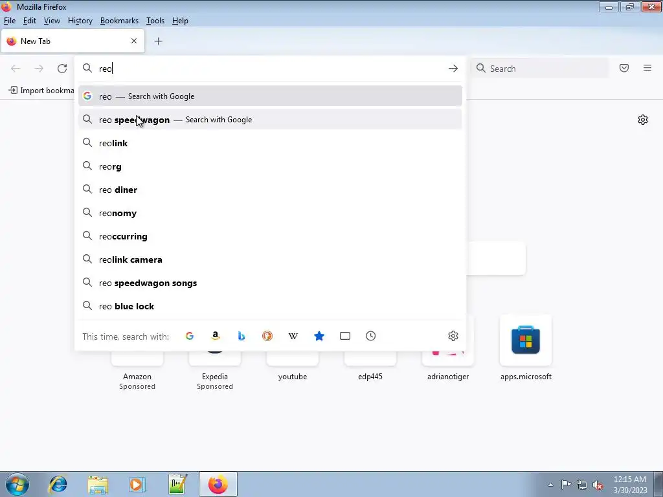Click the muted volume tray icon
Screen dimensions: 663x497
[x=598, y=485]
